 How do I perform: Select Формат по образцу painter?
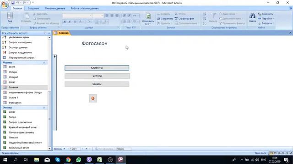coord(46,23)
